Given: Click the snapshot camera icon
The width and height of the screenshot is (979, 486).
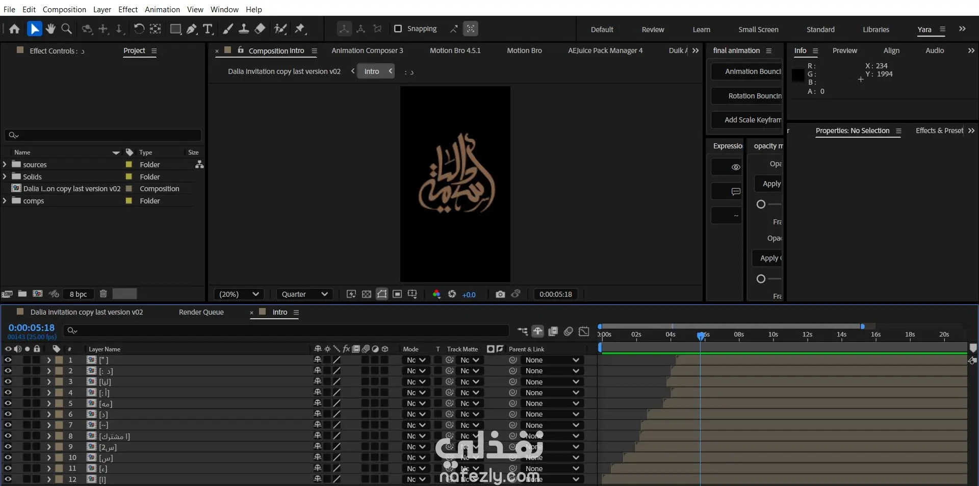Looking at the screenshot, I should 500,294.
